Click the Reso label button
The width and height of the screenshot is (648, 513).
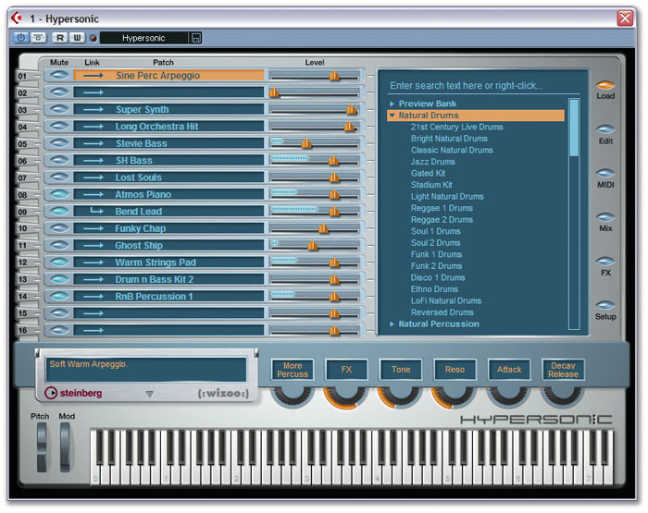[x=455, y=370]
